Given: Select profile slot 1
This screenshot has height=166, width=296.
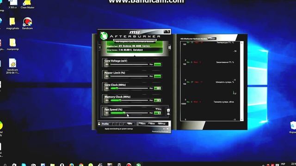Looking at the screenshot, I should (x=111, y=124).
